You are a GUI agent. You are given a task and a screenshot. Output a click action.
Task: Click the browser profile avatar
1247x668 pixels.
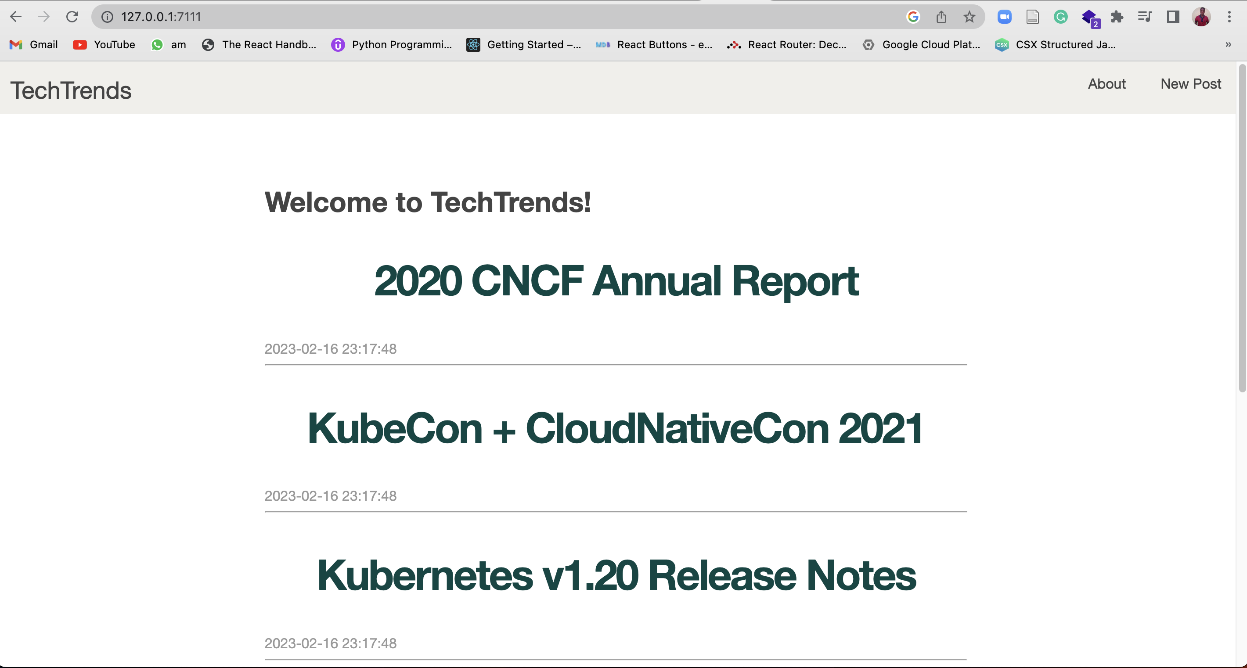coord(1202,16)
